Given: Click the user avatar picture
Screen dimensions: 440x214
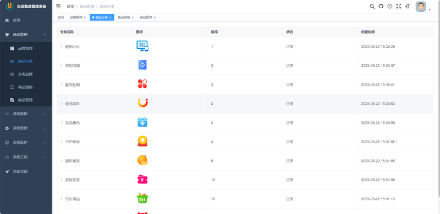Looking at the screenshot, I should 421,7.
